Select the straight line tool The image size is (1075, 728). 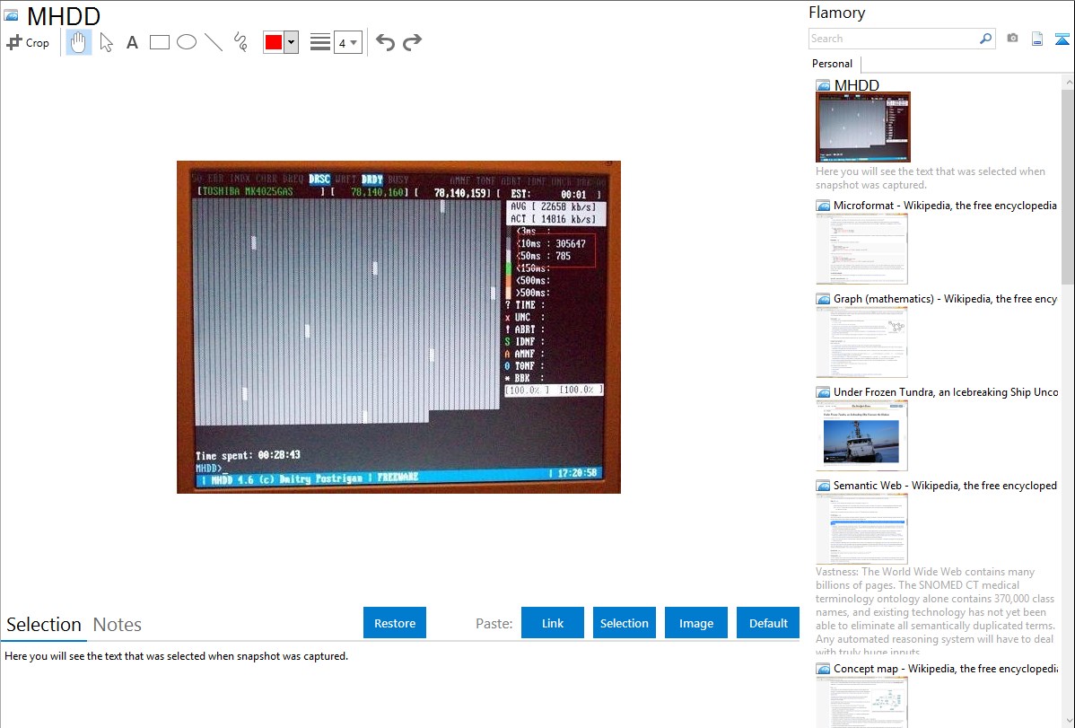(x=214, y=42)
